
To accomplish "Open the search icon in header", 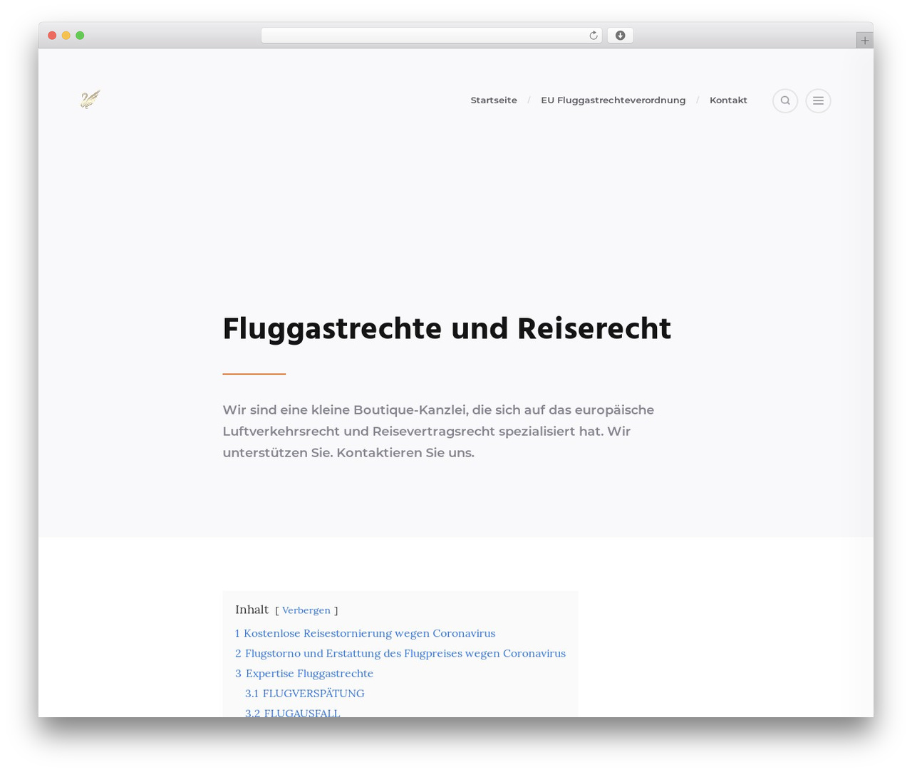I will 785,100.
